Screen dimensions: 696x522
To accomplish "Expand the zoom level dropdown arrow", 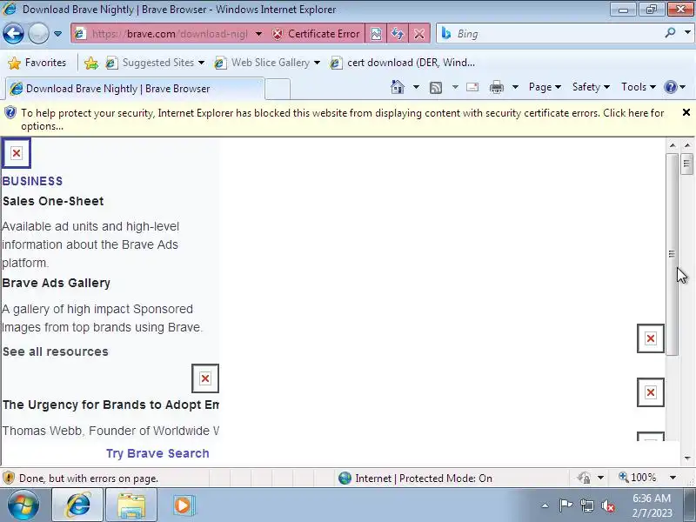I will click(673, 478).
